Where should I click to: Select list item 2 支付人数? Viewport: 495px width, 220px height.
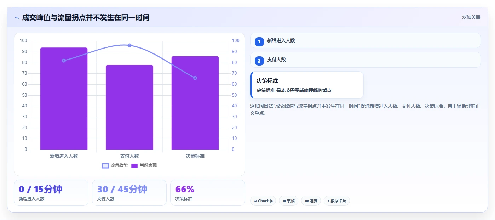pyautogui.click(x=366, y=60)
